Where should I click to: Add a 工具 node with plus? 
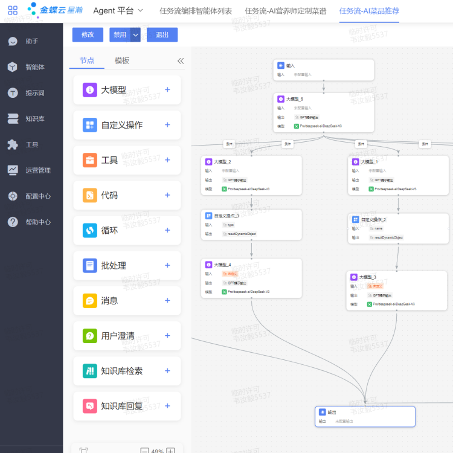[167, 160]
